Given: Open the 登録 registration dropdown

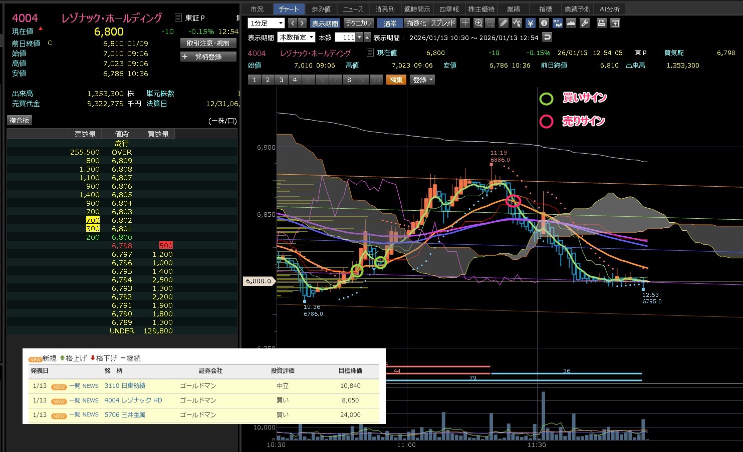Looking at the screenshot, I should pos(423,80).
